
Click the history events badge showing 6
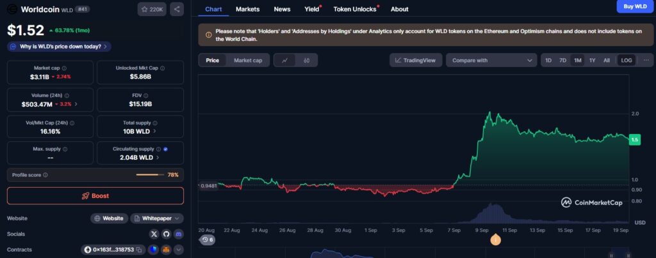click(208, 239)
